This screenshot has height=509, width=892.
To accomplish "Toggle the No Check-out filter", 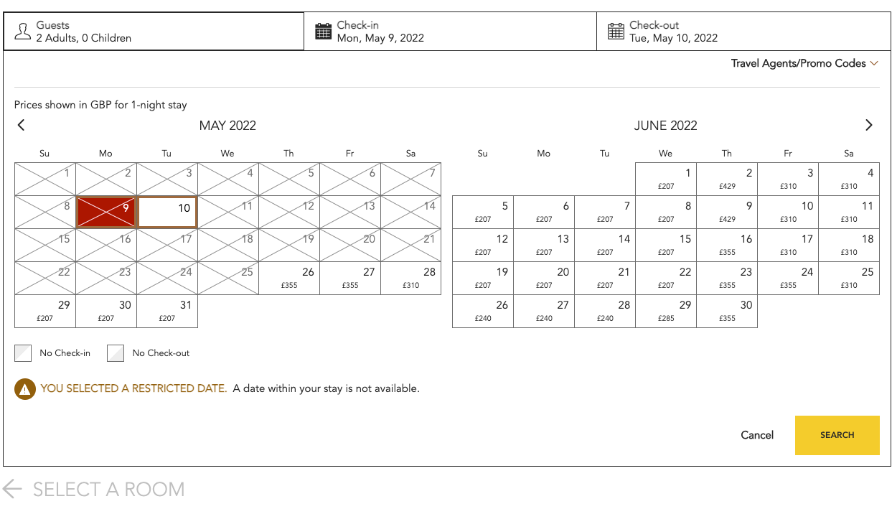I will pyautogui.click(x=116, y=352).
